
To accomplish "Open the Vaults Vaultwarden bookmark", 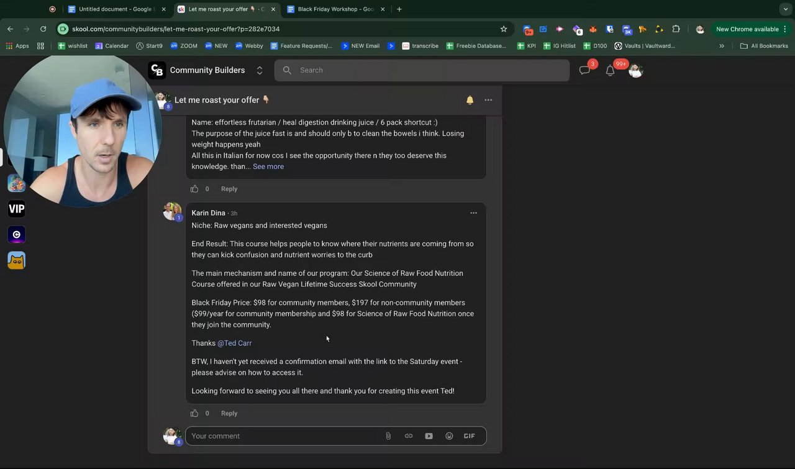I will [x=645, y=46].
